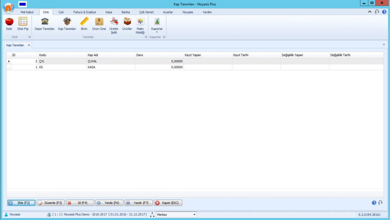Select the Stok ribbon tab

[x=46, y=12]
